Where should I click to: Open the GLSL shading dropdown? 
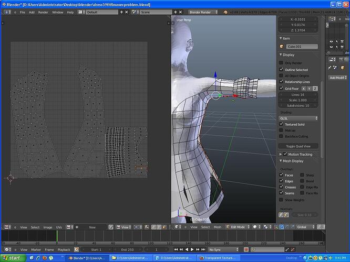pos(298,118)
